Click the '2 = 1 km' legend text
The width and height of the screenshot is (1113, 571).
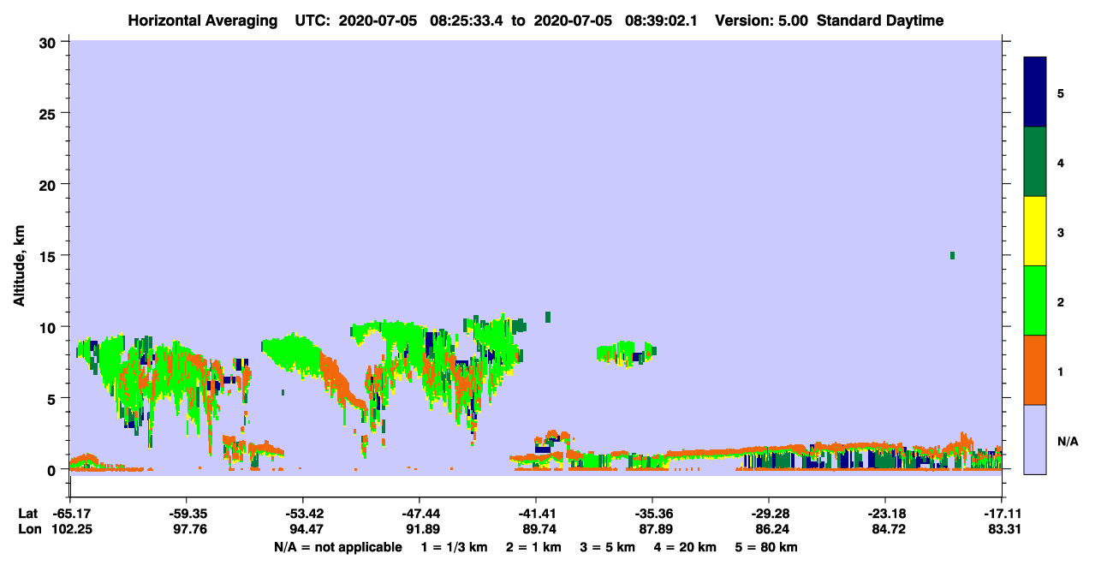[533, 547]
